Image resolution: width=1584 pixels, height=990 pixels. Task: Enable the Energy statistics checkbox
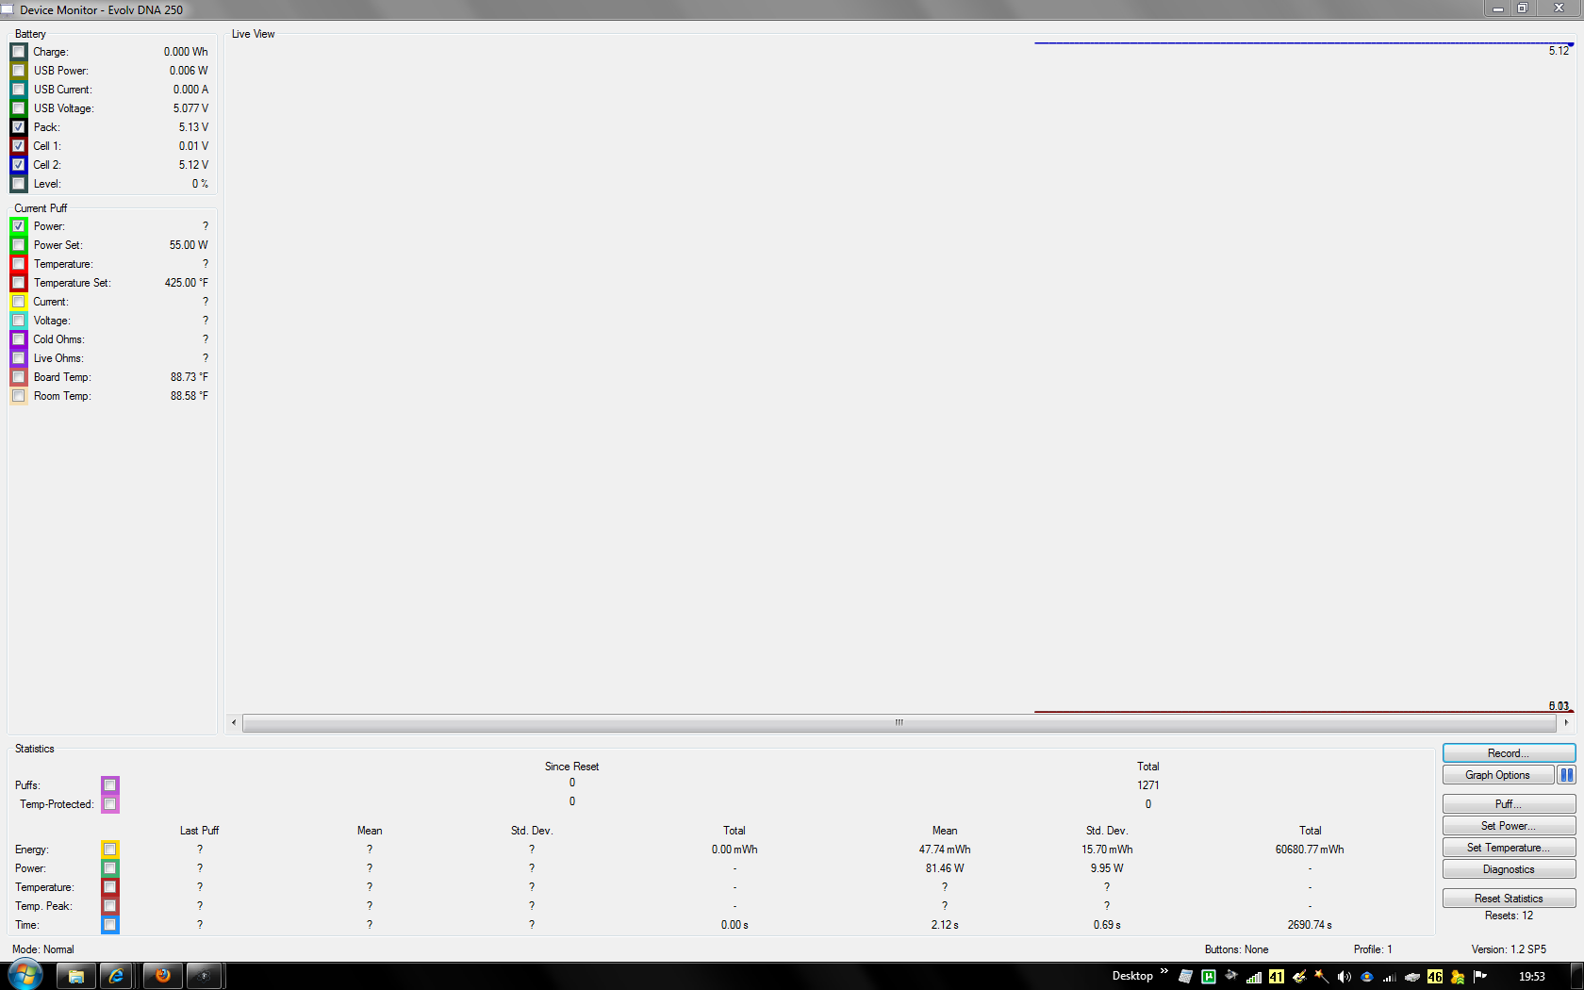tap(110, 850)
